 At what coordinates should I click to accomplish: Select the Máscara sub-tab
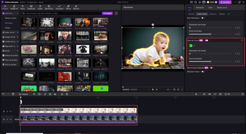pyautogui.click(x=213, y=14)
